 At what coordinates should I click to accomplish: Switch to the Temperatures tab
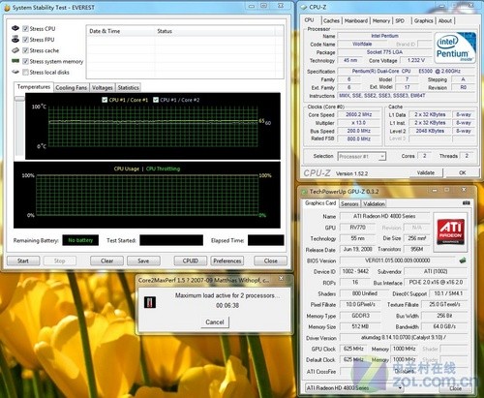click(34, 87)
